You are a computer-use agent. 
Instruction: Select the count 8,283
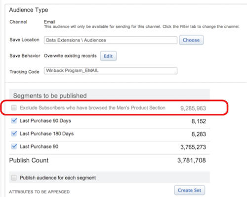coord(199,134)
